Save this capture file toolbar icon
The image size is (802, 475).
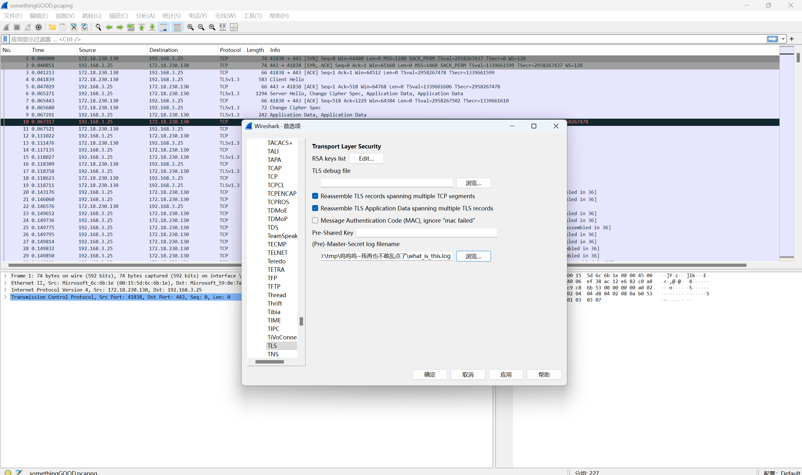pos(63,27)
